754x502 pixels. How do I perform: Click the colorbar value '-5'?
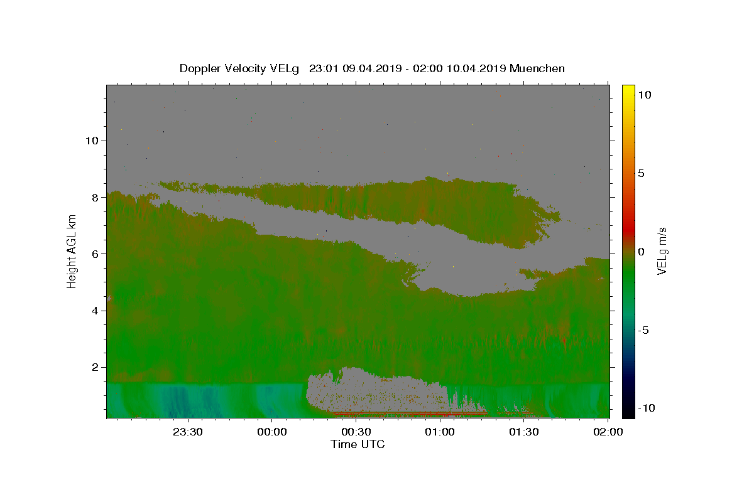(643, 330)
